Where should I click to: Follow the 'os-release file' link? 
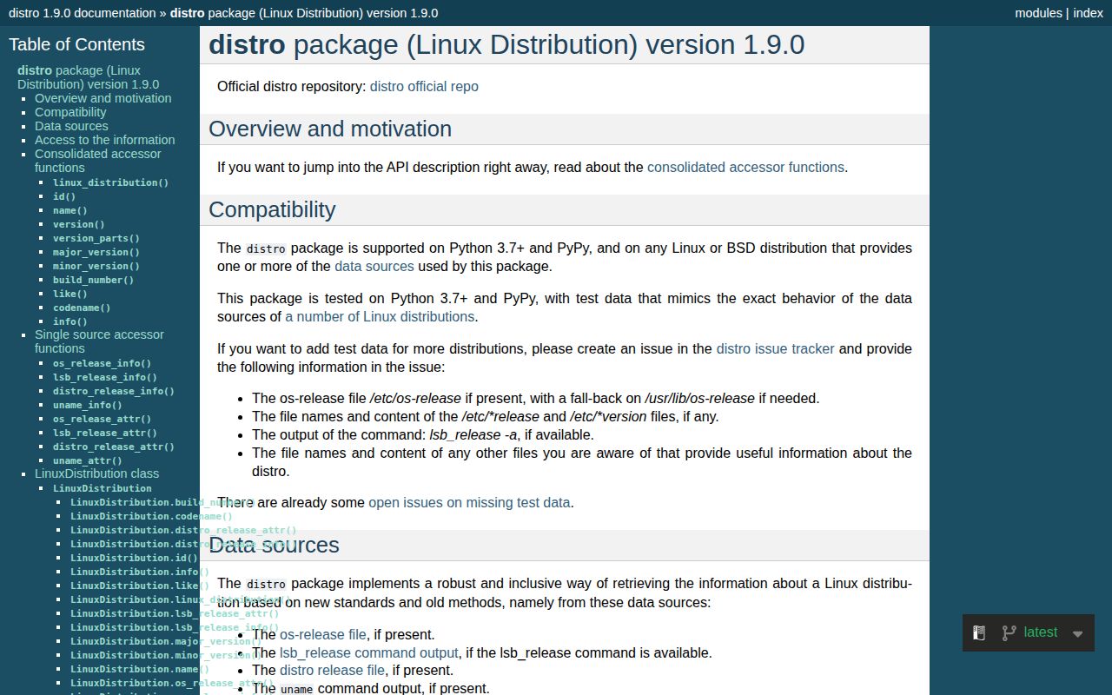[323, 634]
